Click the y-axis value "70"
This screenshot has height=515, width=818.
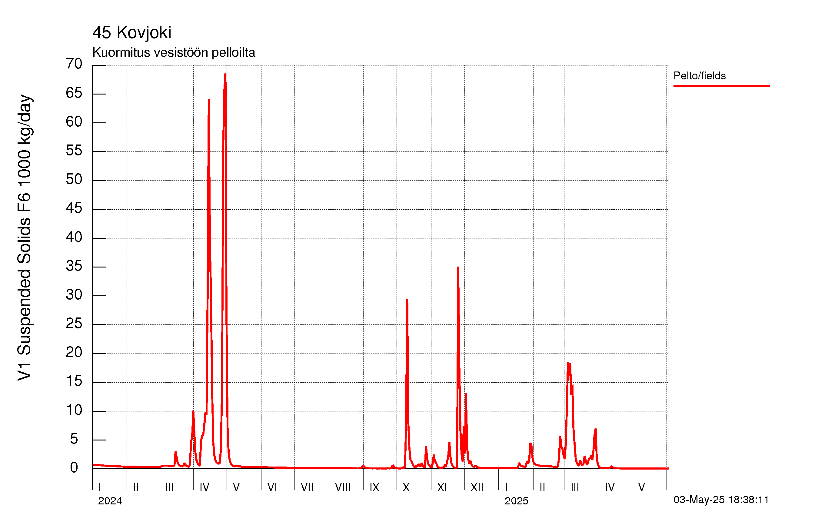(74, 64)
